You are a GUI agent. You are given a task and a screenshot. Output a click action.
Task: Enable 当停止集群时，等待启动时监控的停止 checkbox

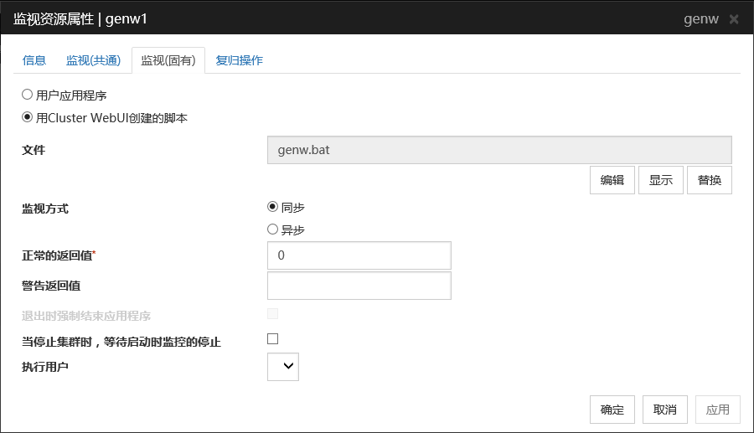[x=272, y=339]
